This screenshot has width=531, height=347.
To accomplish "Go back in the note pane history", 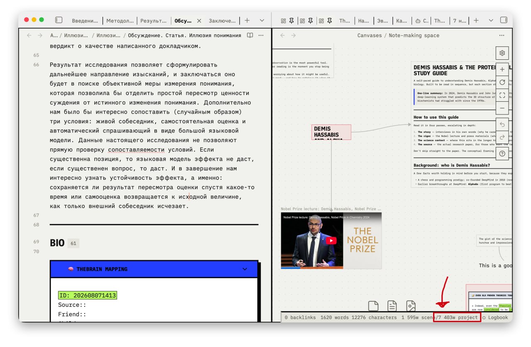I will (x=29, y=35).
